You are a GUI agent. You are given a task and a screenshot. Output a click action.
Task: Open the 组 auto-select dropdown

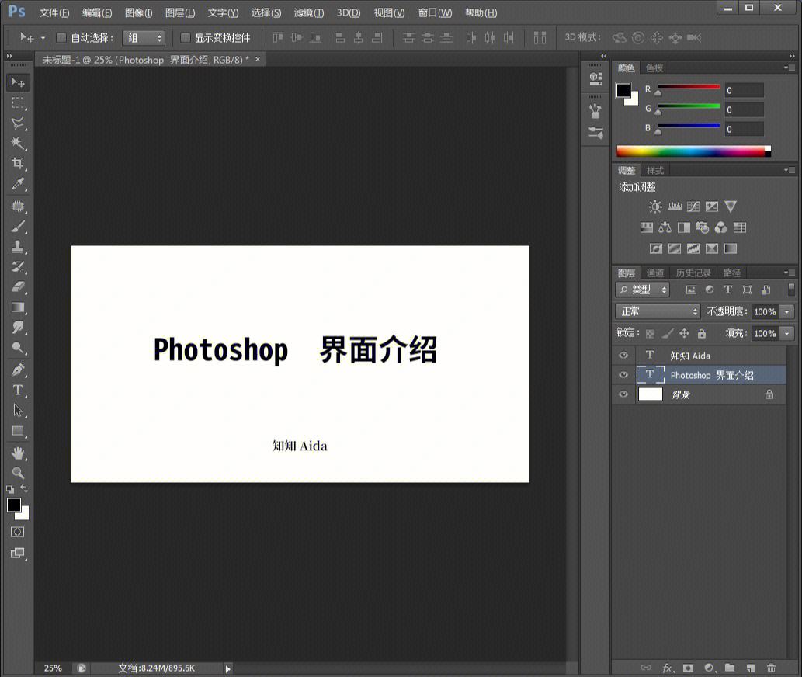tap(144, 38)
